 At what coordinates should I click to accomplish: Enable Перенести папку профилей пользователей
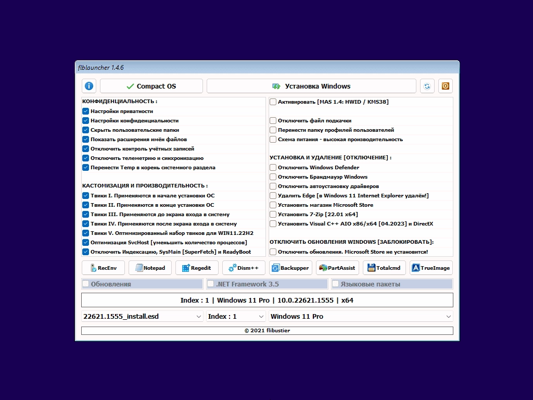coord(273,130)
